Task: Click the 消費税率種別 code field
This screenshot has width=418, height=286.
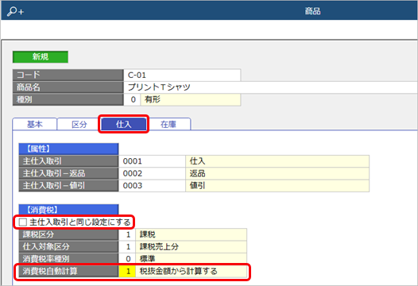Action: (x=127, y=258)
